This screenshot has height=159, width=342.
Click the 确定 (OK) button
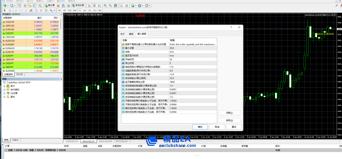[200, 127]
